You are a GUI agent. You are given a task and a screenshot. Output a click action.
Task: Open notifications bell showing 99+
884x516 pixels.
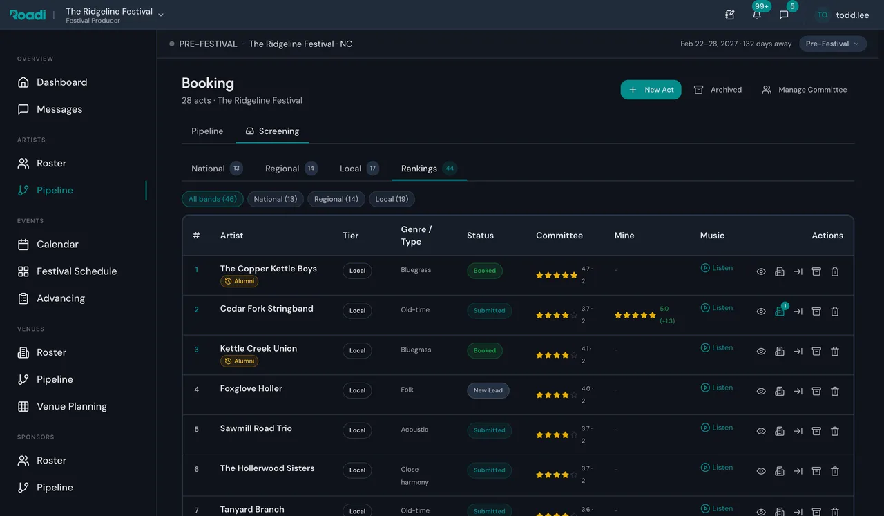coord(757,15)
